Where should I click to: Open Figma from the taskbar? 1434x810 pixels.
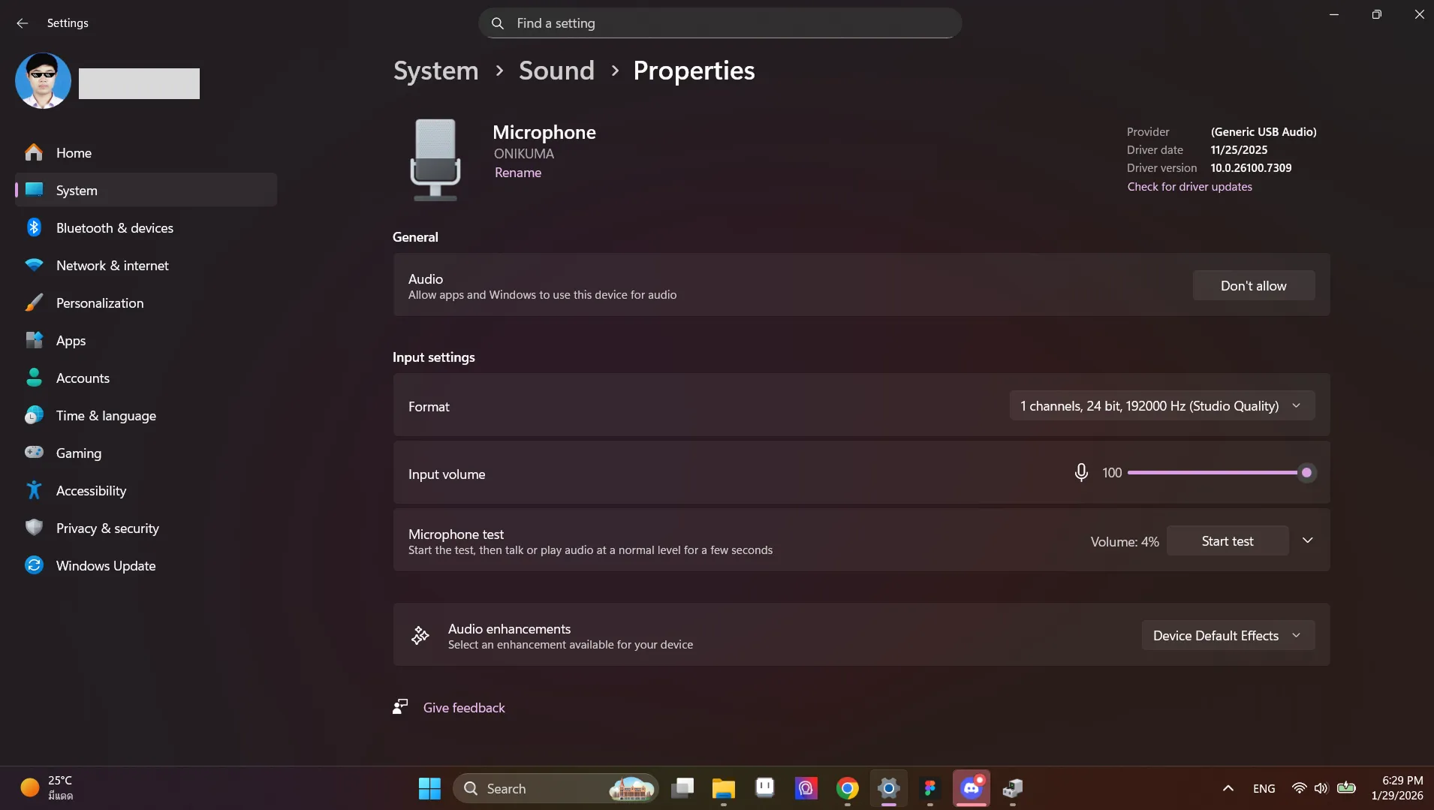pos(929,788)
